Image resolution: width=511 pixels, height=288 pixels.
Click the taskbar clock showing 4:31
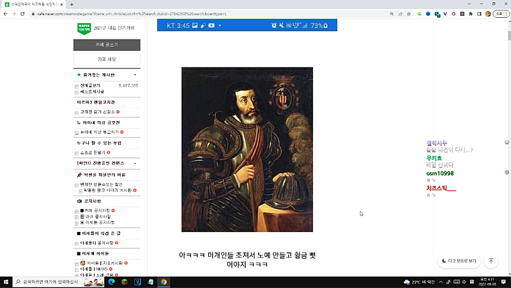[x=487, y=282]
